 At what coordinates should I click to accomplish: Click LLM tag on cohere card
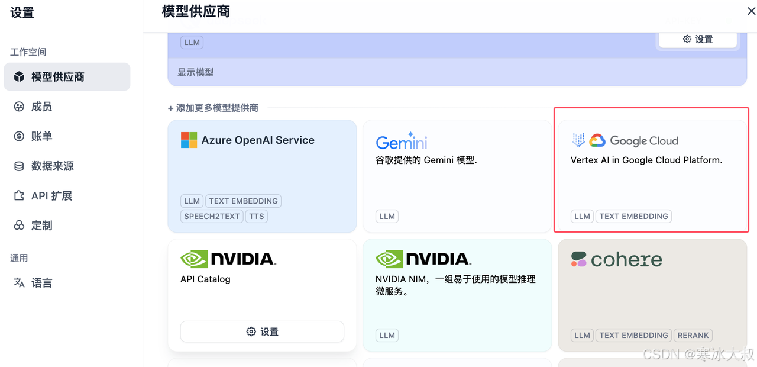pos(582,335)
